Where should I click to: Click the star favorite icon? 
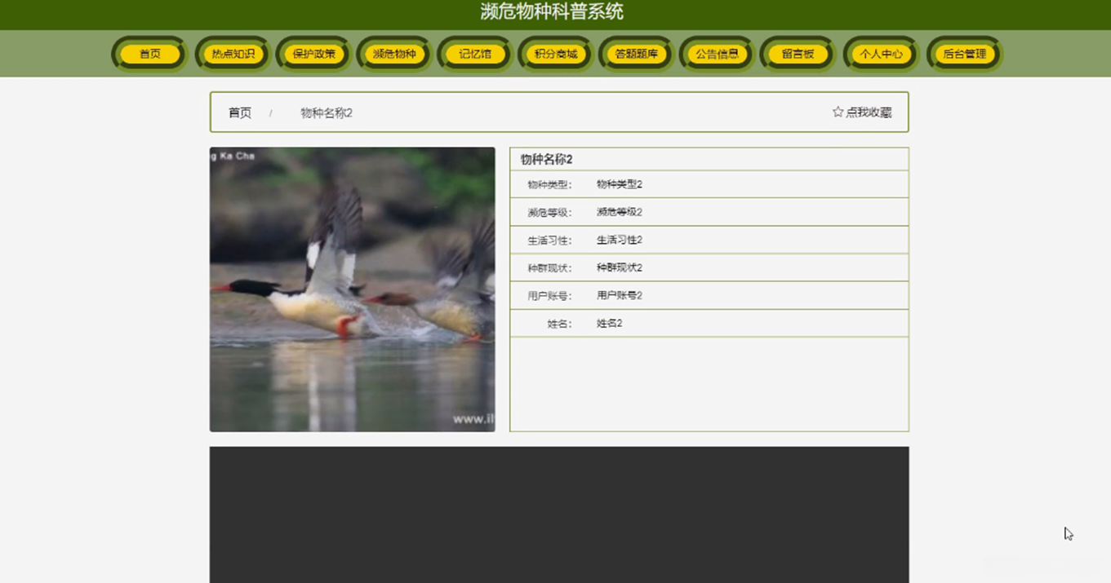[838, 112]
